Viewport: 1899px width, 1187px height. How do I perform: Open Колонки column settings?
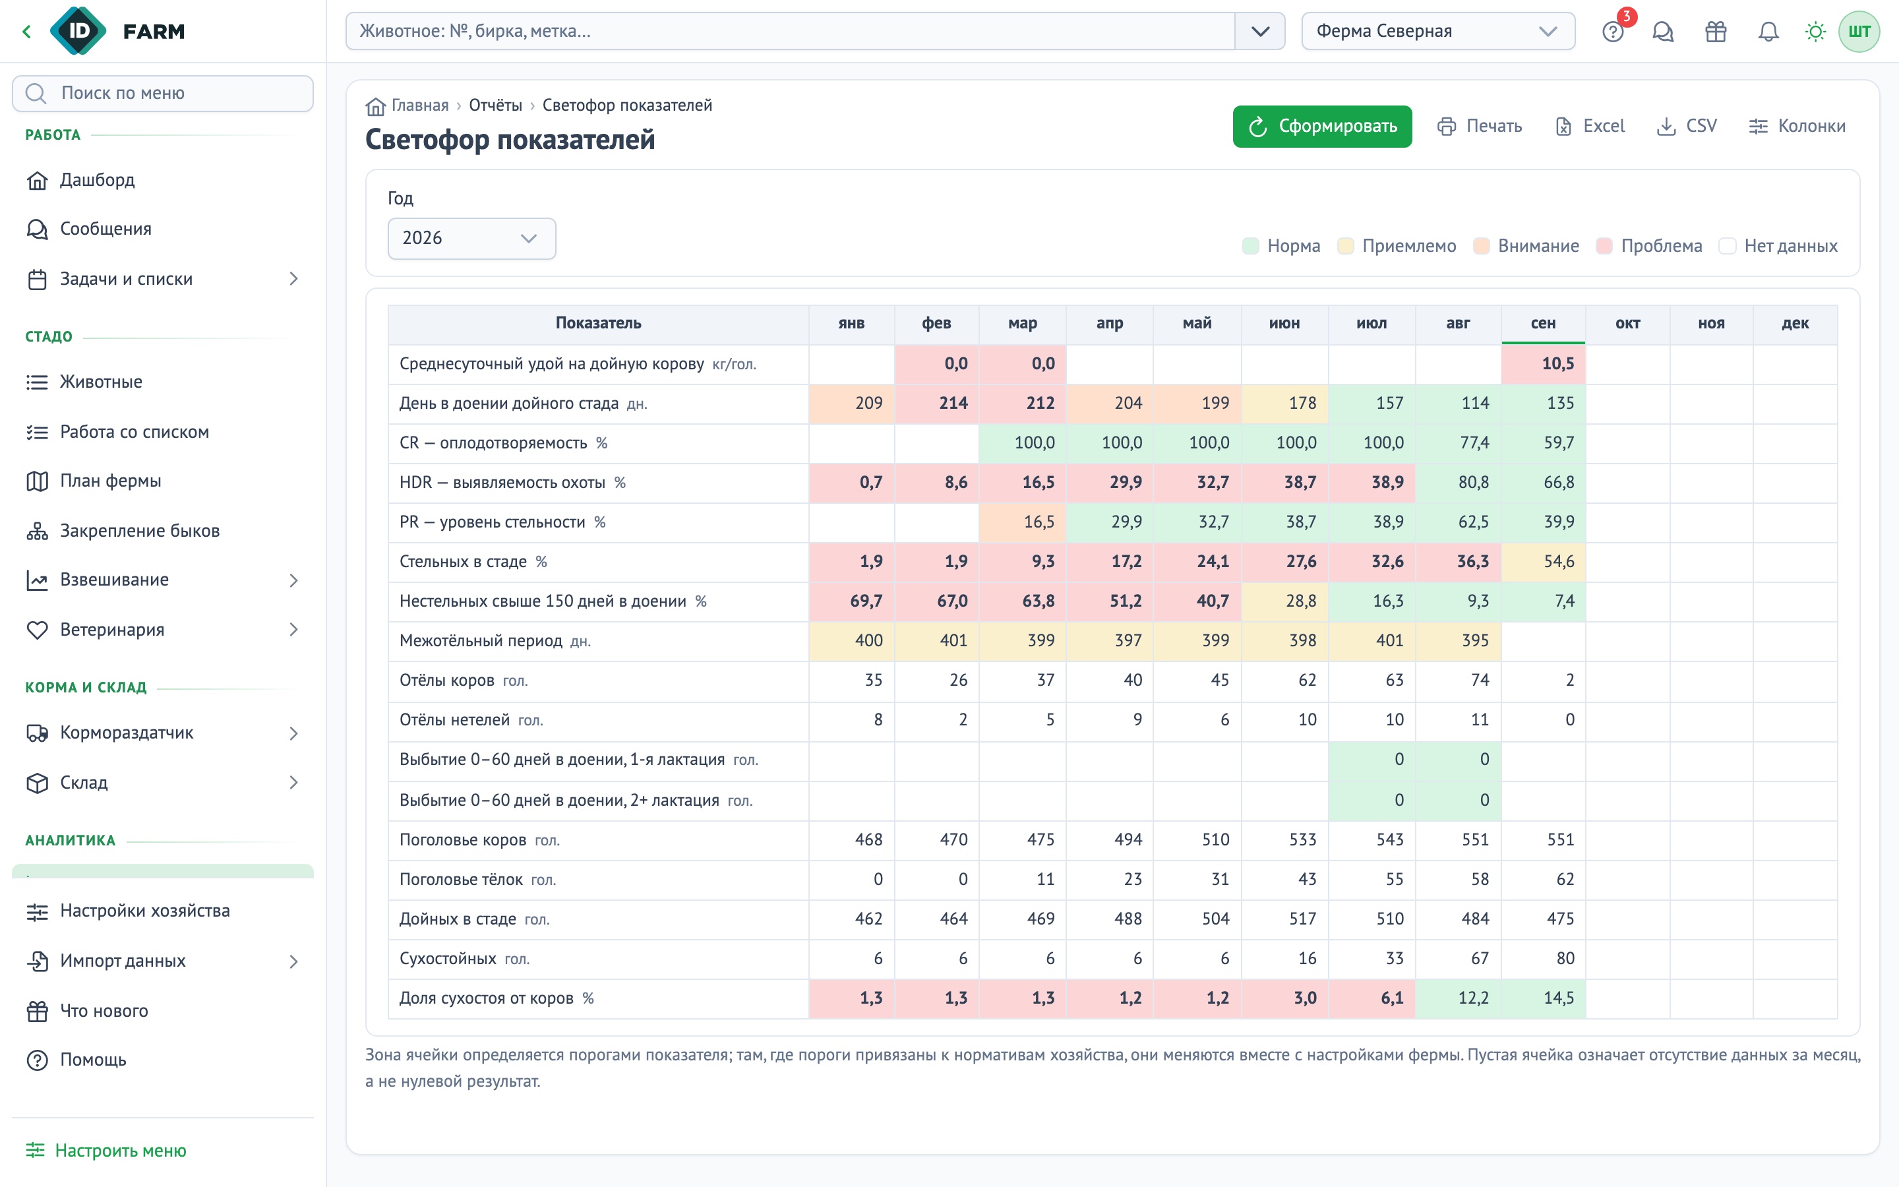[1797, 127]
